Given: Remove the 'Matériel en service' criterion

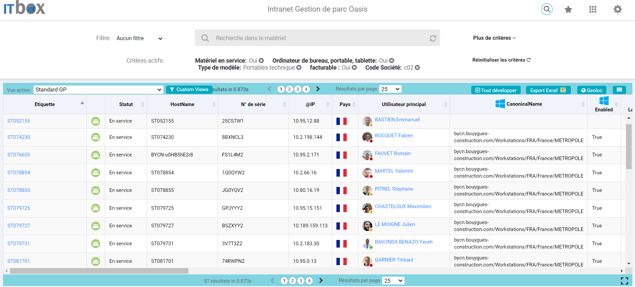Looking at the screenshot, I should click(261, 61).
